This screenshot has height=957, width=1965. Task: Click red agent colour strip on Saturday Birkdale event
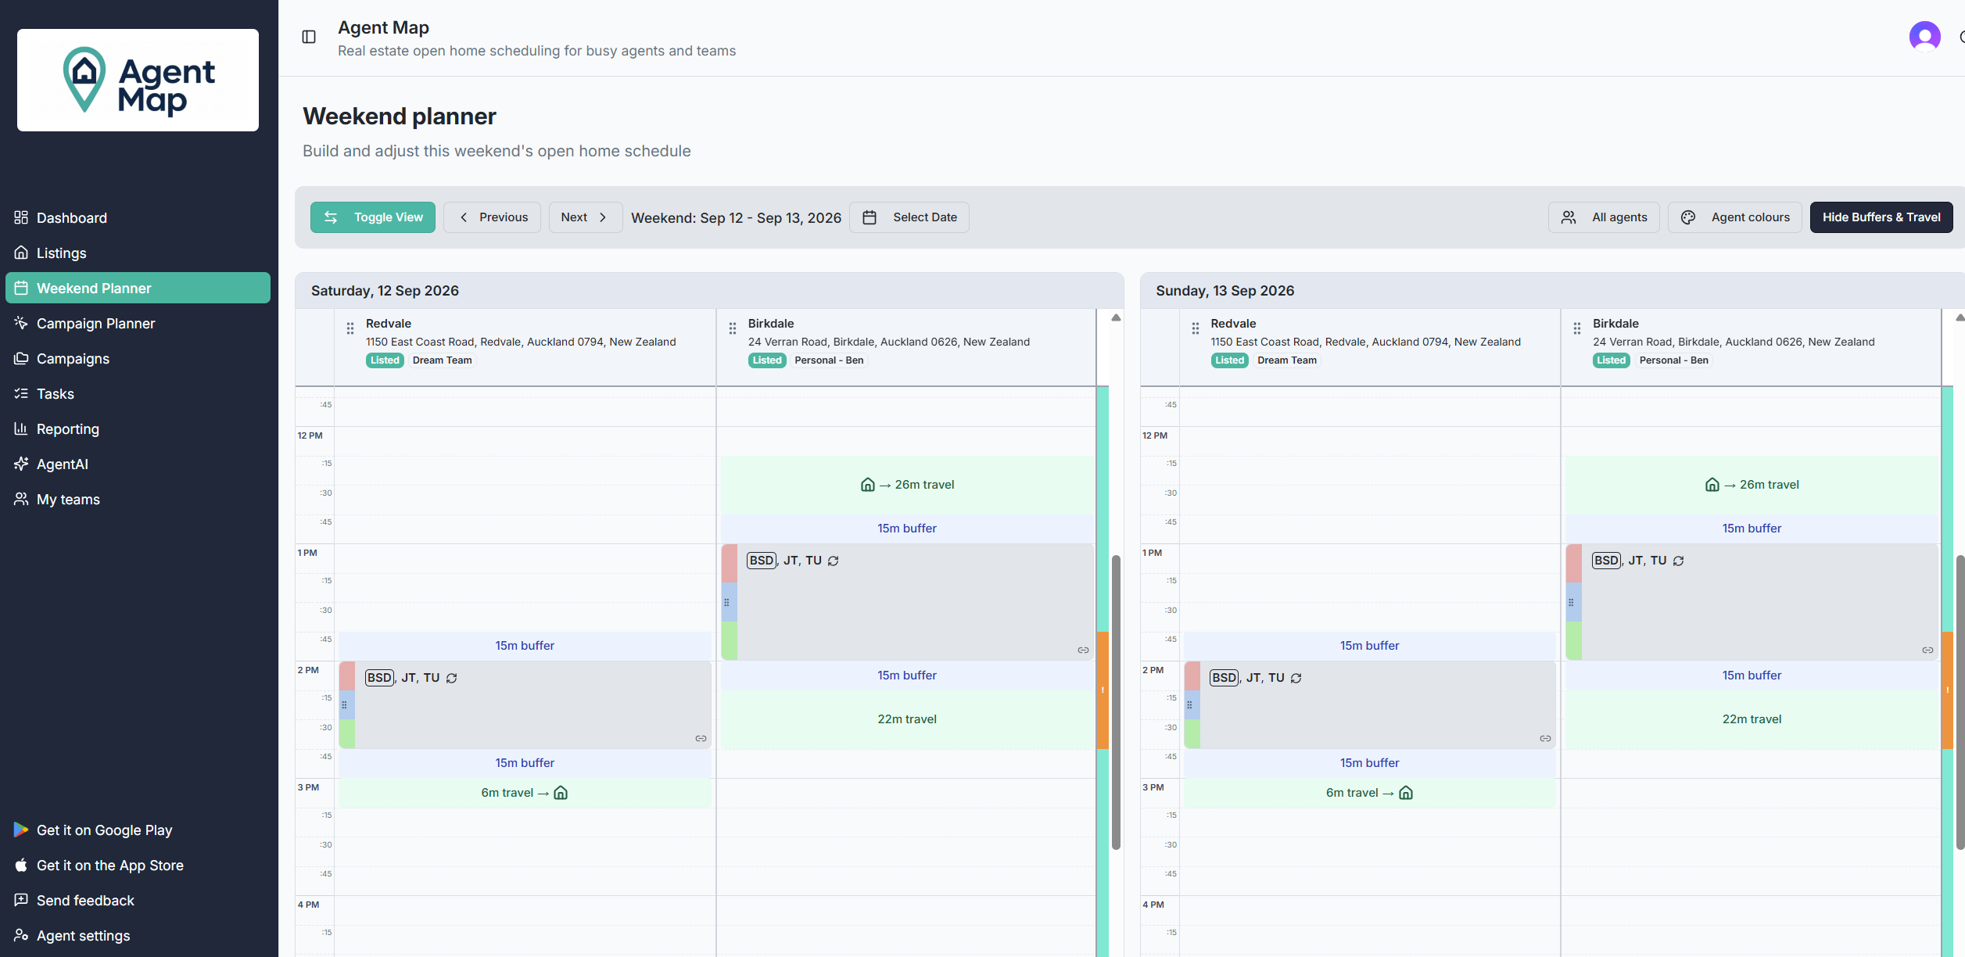pos(730,564)
